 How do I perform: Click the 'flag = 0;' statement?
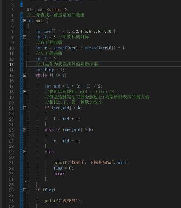[x=63, y=168]
